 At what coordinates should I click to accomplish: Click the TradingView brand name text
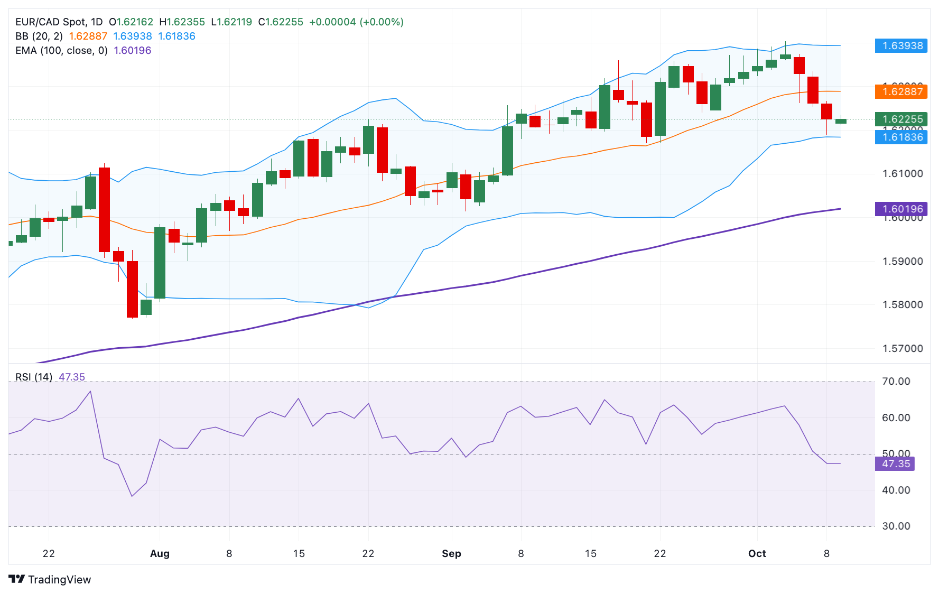(x=59, y=580)
